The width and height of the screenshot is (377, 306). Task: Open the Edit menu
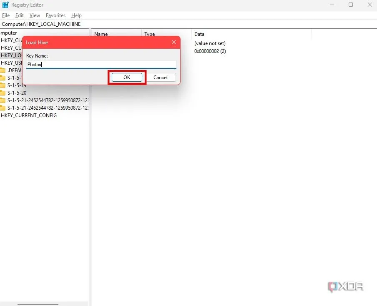click(x=20, y=15)
